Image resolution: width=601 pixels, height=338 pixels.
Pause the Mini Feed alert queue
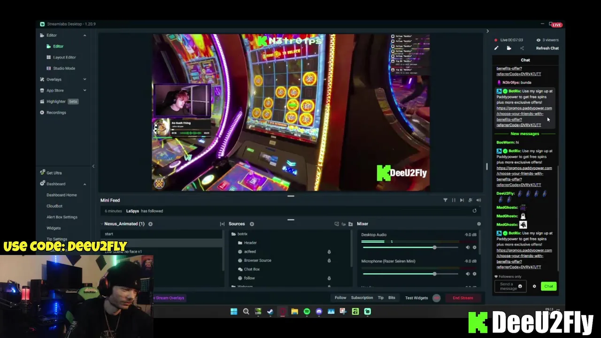[x=454, y=200]
